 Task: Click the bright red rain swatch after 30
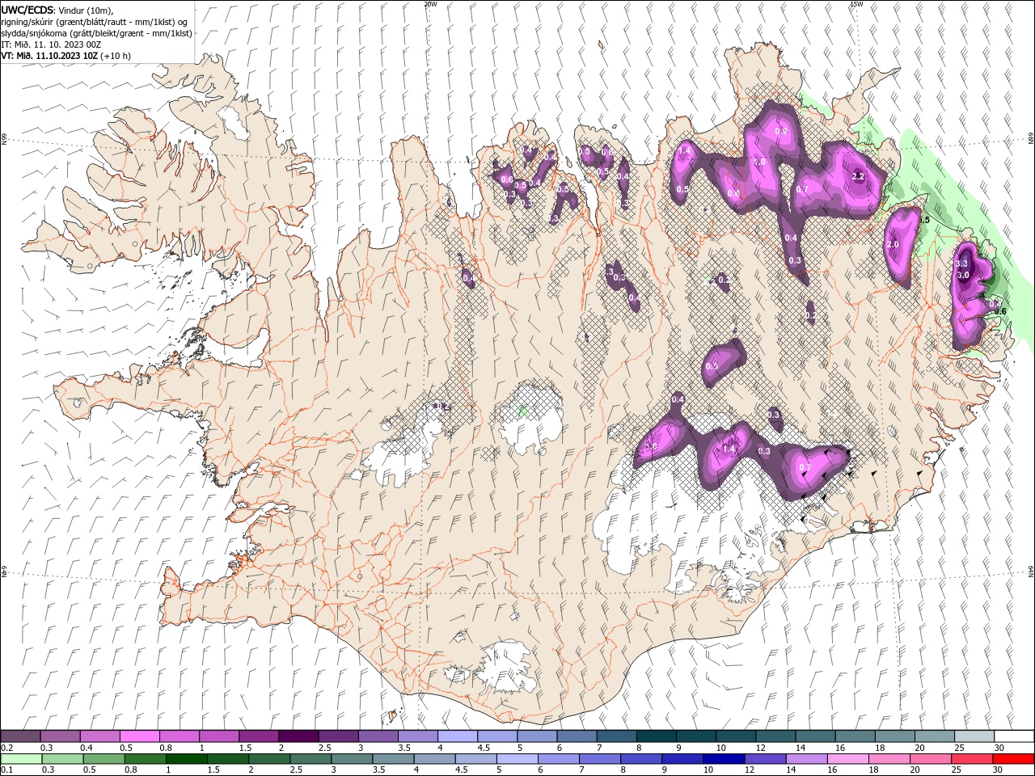1012,759
